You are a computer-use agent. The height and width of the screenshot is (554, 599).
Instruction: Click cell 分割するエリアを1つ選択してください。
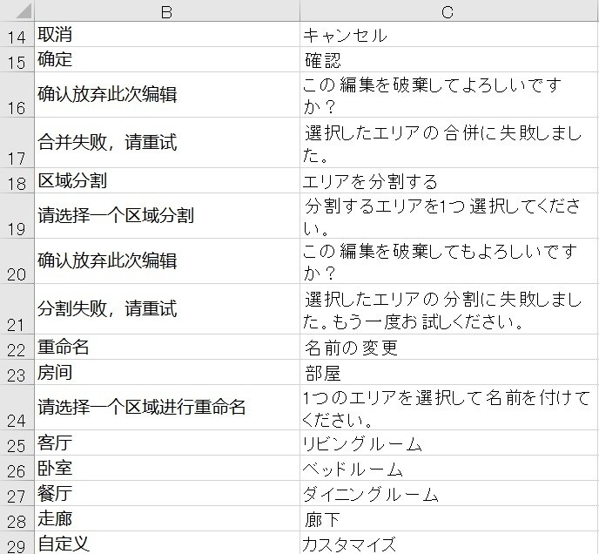449,216
